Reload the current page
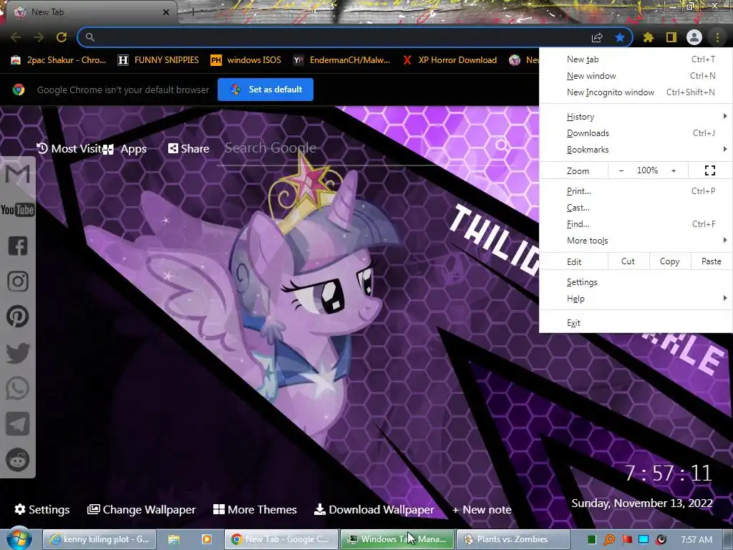 pyautogui.click(x=62, y=37)
